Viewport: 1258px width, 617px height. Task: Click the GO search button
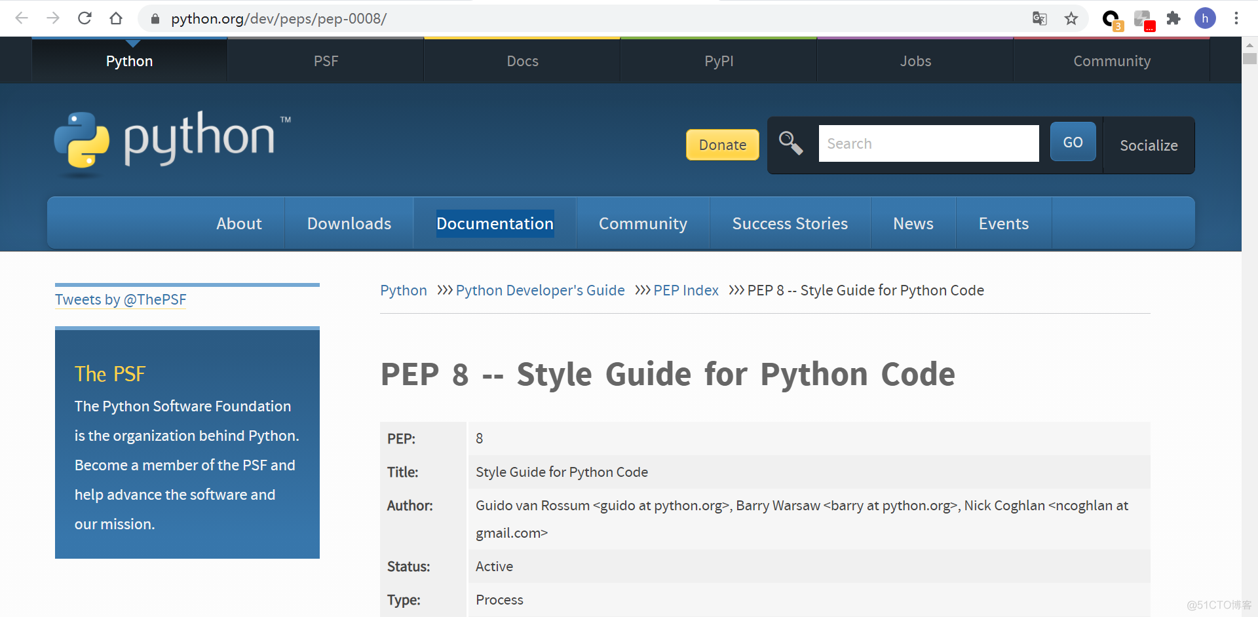click(1073, 142)
